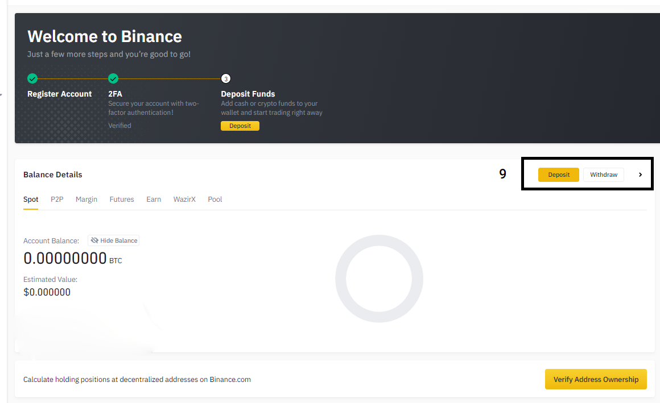
Task: Open the Earn tab
Action: pos(154,200)
